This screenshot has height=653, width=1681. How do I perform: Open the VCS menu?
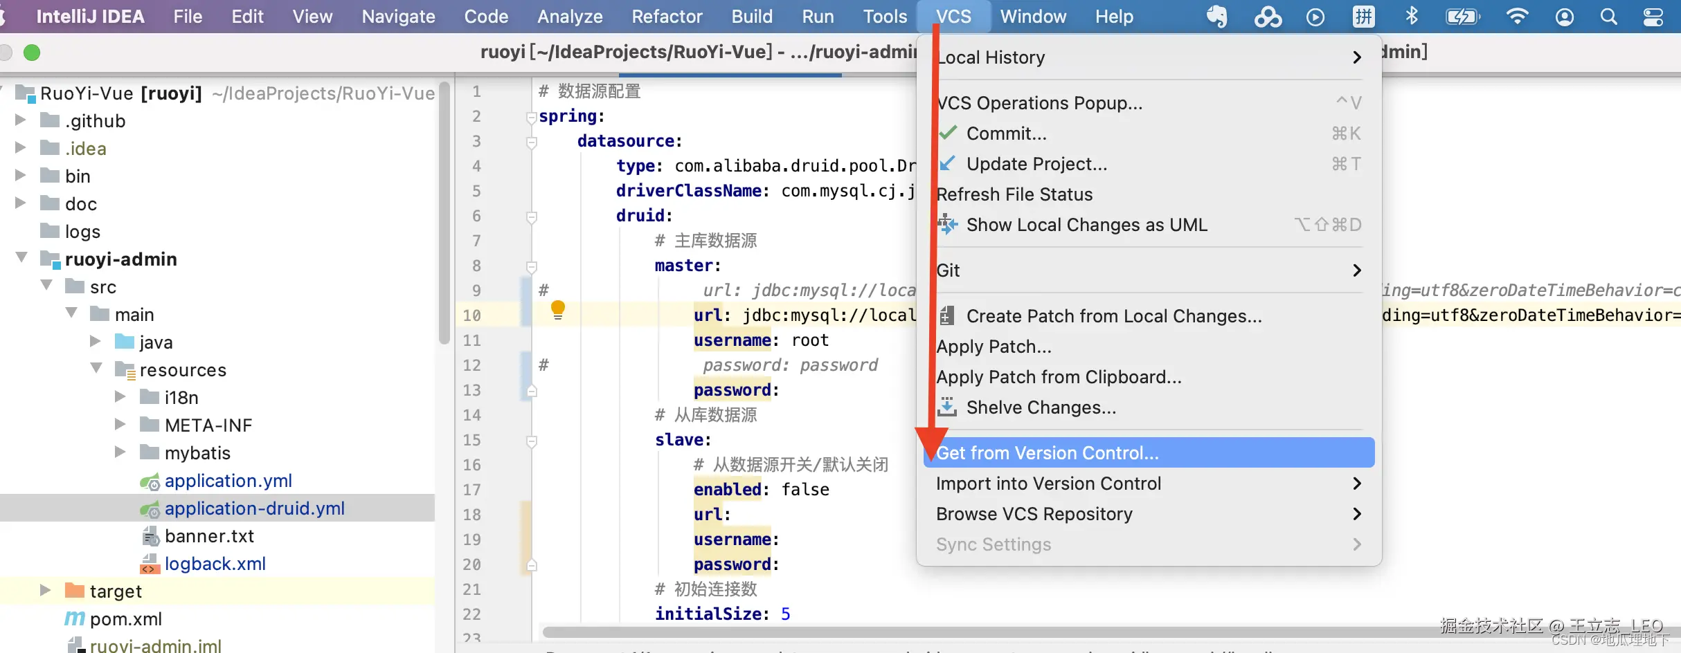[x=953, y=17]
